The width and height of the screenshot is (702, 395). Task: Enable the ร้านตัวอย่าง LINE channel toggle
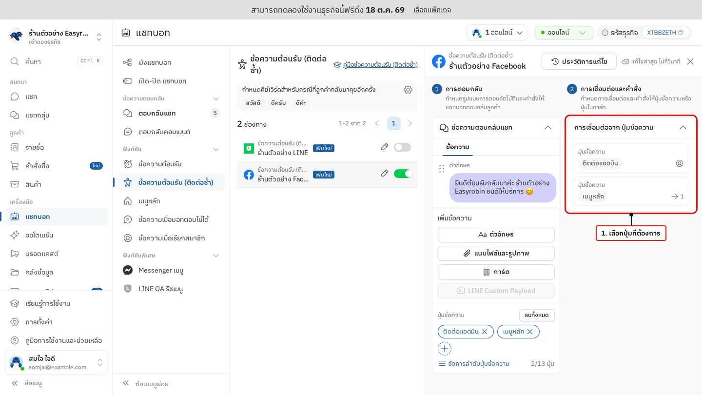(402, 147)
